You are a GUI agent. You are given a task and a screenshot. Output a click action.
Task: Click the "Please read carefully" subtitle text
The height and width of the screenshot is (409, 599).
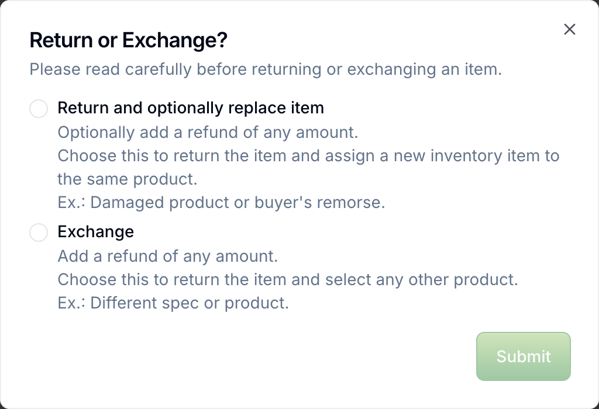coord(266,70)
